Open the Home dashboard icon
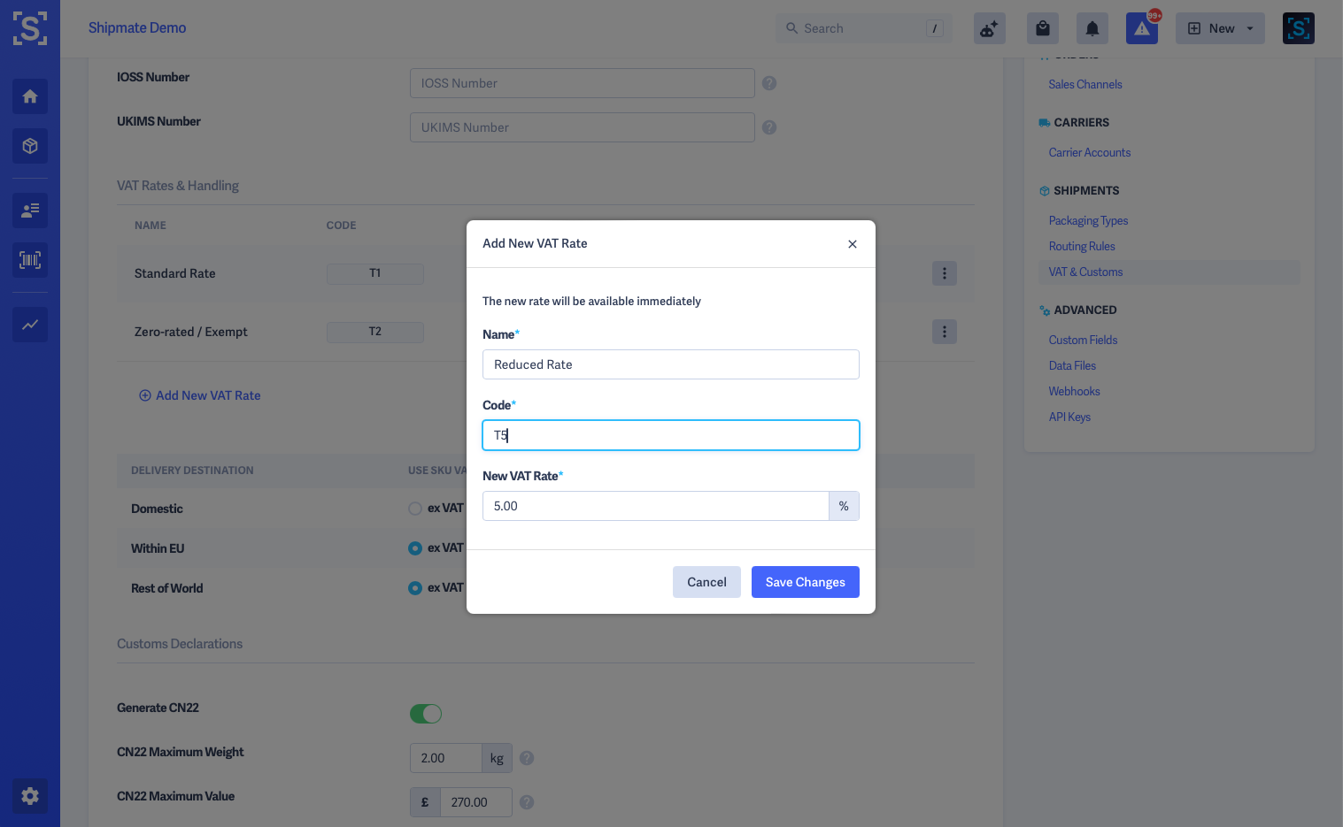1343x827 pixels. pos(30,96)
